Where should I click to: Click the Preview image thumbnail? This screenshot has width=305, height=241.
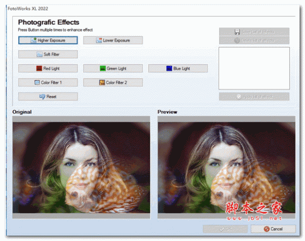226,167
